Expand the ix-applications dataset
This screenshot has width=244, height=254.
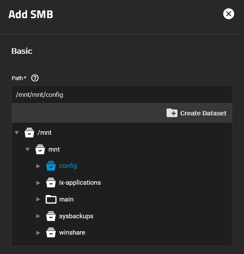tap(38, 183)
